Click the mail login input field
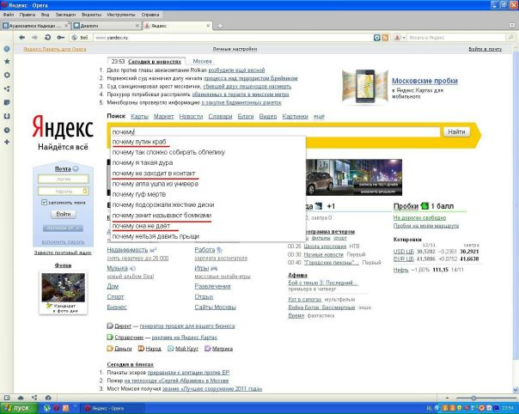The height and width of the screenshot is (414, 519). (62, 179)
